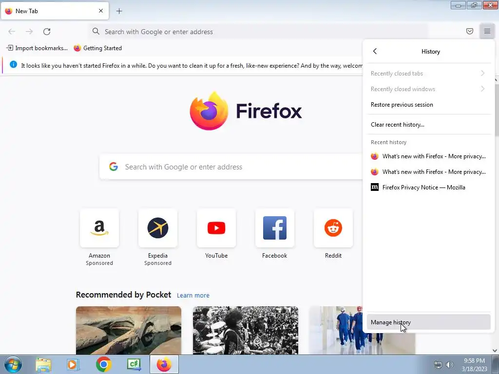
Task: Open Windows Explorer from the taskbar
Action: 43,365
